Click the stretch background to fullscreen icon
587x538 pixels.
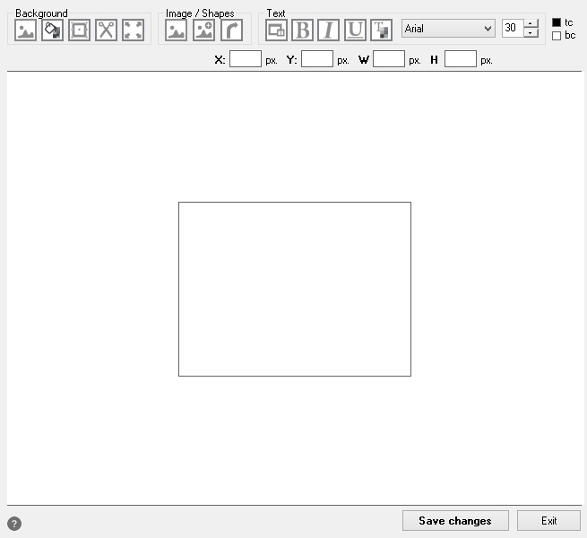tap(133, 30)
